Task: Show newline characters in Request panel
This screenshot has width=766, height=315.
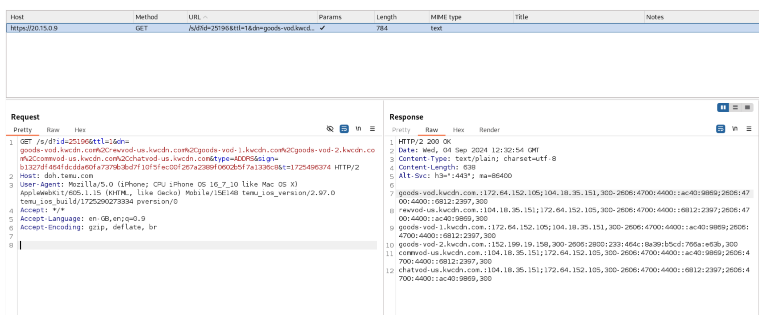Action: [358, 129]
